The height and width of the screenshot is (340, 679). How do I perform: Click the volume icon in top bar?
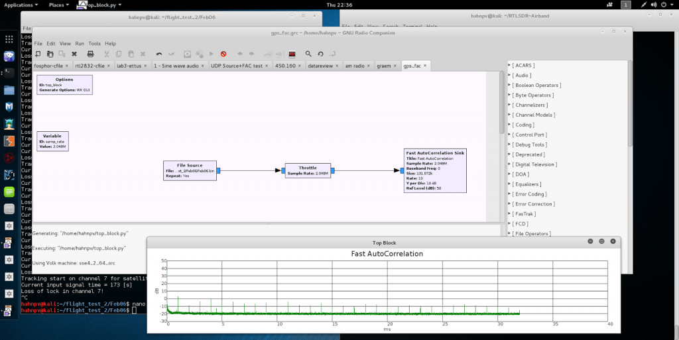654,5
